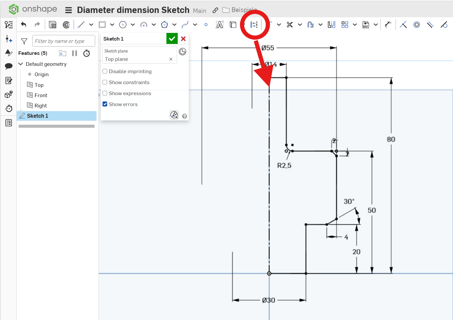Select the Front plane in feature list
The image size is (453, 320).
coord(41,95)
